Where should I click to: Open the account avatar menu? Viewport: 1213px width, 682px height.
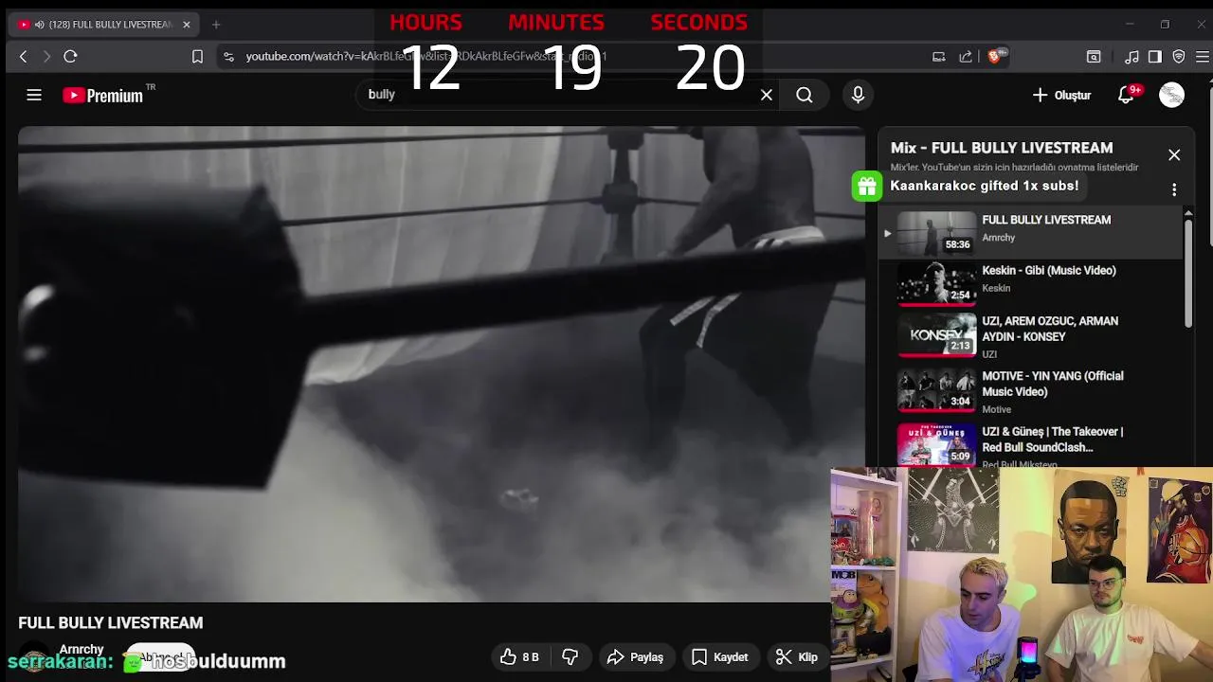pyautogui.click(x=1171, y=95)
